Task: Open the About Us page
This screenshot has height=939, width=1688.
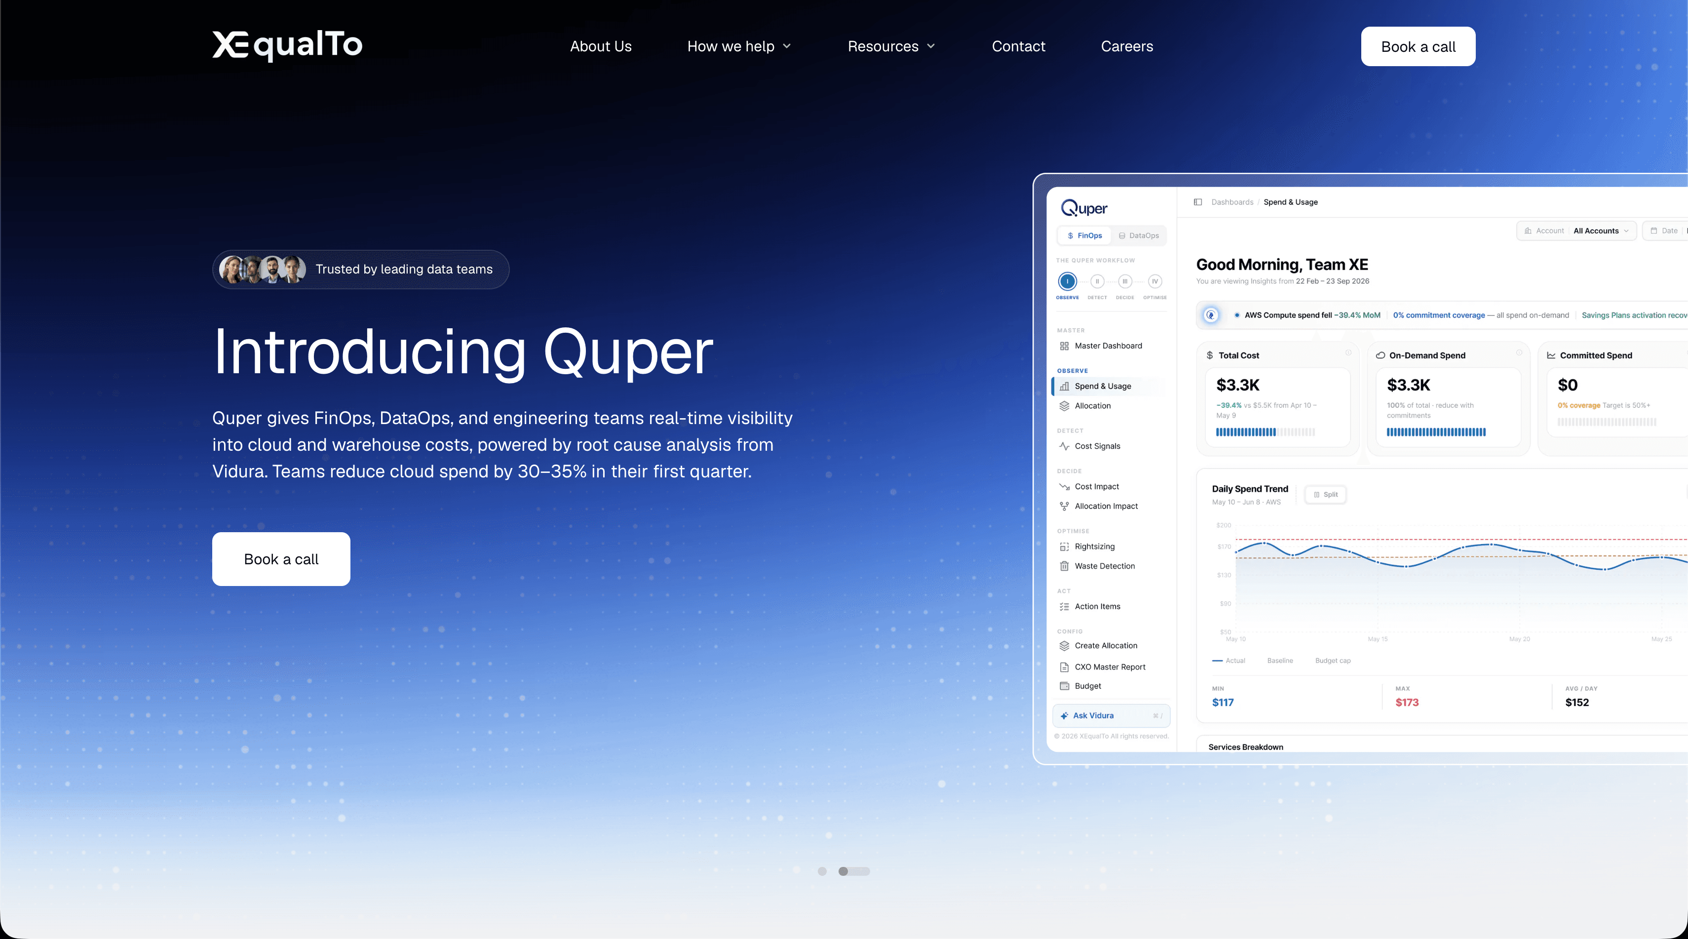Action: (600, 46)
